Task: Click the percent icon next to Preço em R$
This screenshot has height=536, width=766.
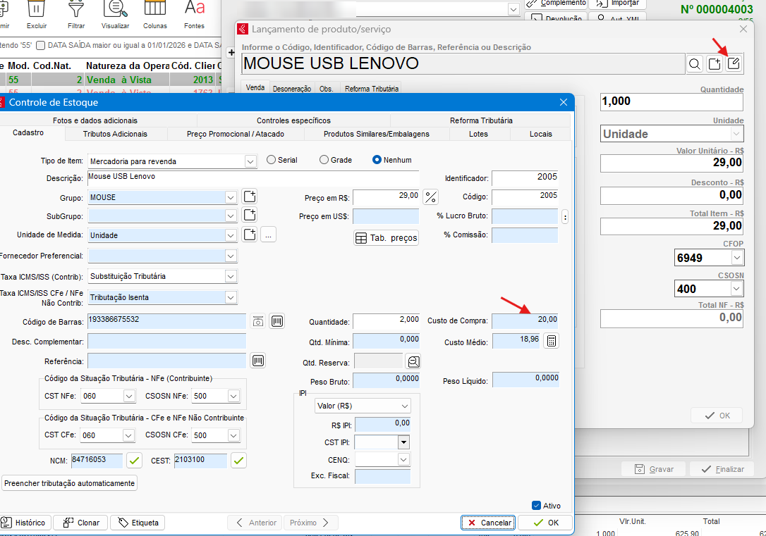Action: 430,197
